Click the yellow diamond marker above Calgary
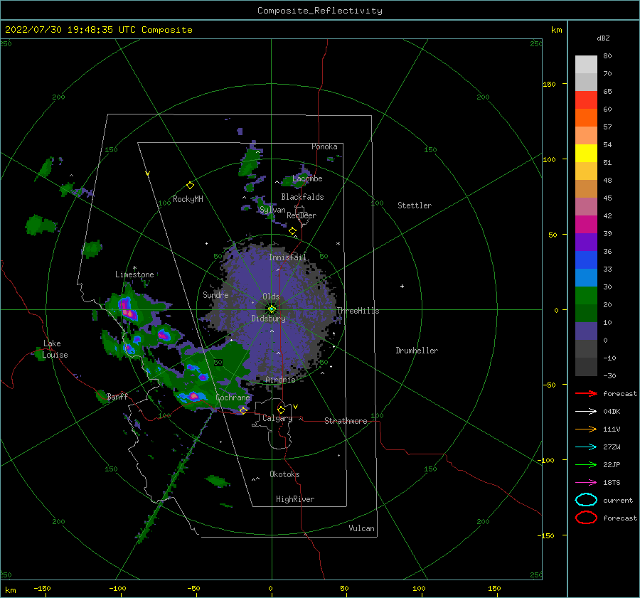 tap(281, 410)
